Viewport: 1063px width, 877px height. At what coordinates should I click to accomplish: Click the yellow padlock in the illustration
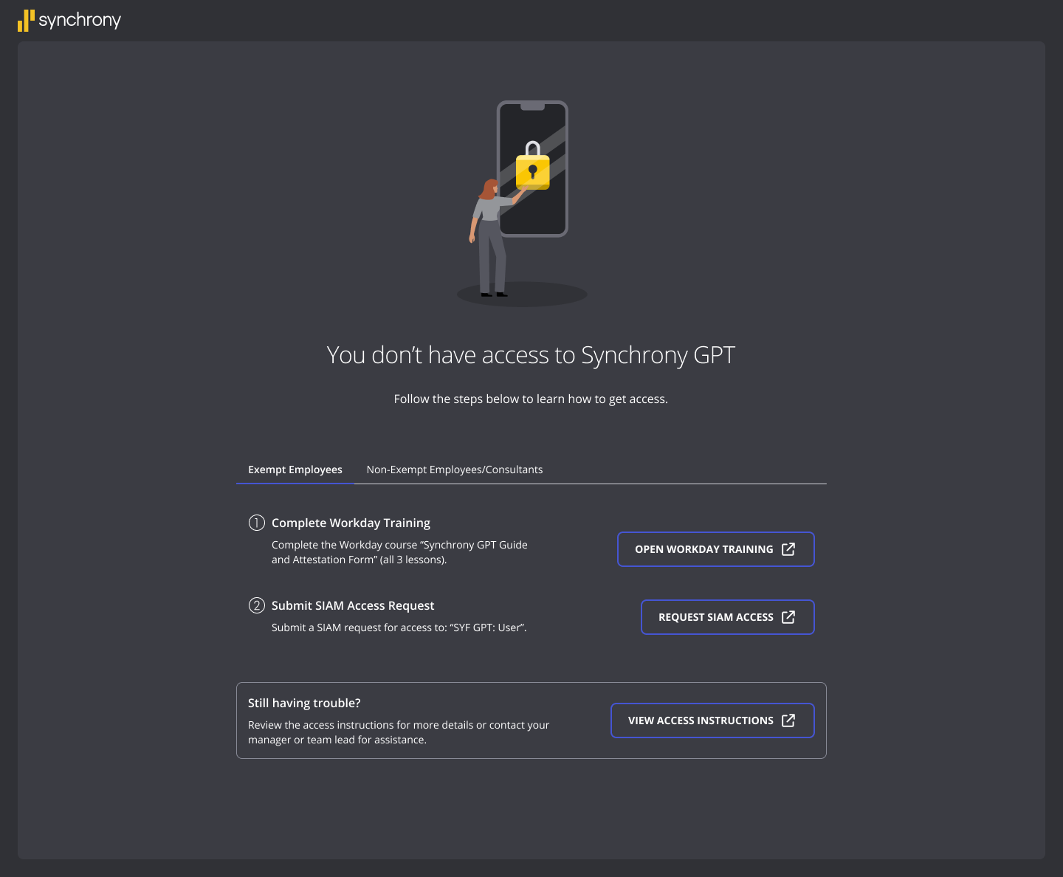click(x=532, y=165)
